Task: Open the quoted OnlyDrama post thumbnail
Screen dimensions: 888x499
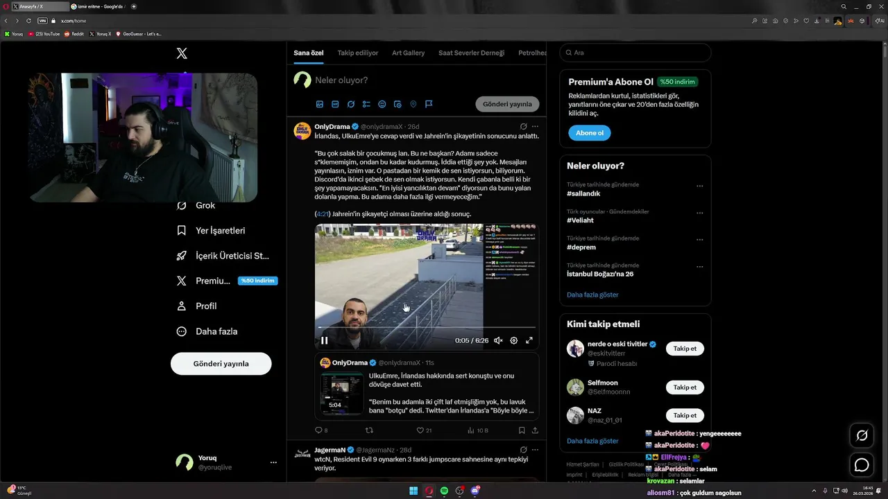Action: [341, 394]
